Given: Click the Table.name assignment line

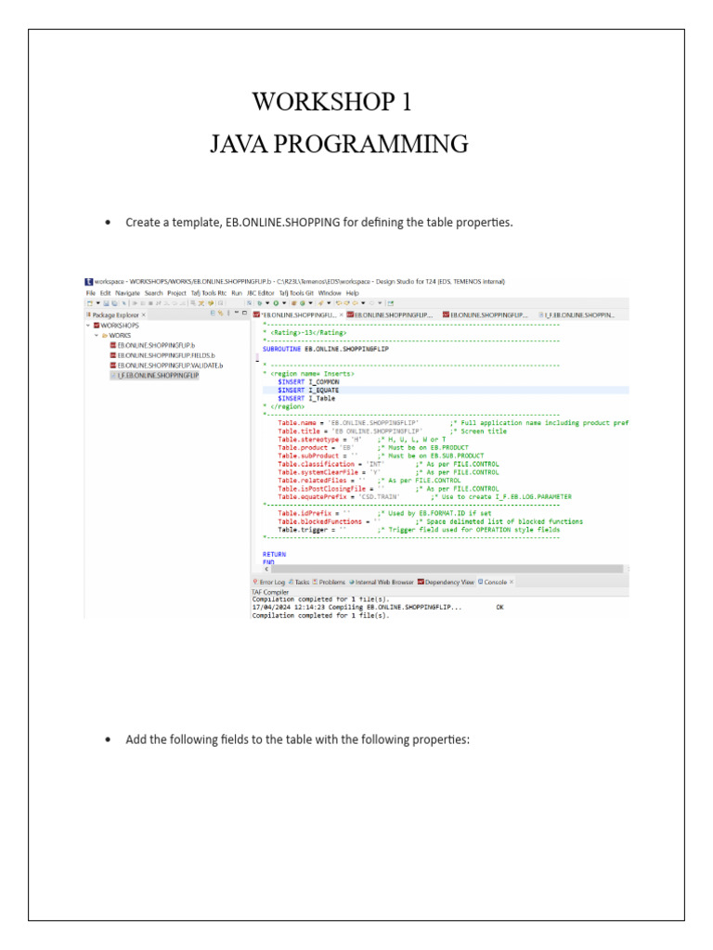Looking at the screenshot, I should pos(453,423).
